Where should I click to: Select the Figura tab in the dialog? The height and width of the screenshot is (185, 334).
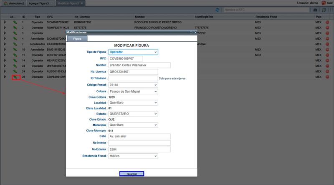tap(77, 38)
